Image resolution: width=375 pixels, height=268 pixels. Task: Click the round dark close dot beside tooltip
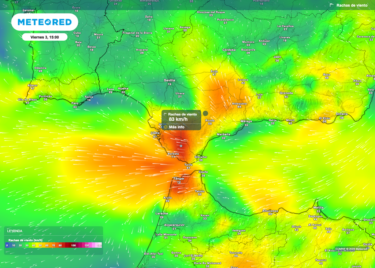(x=205, y=113)
